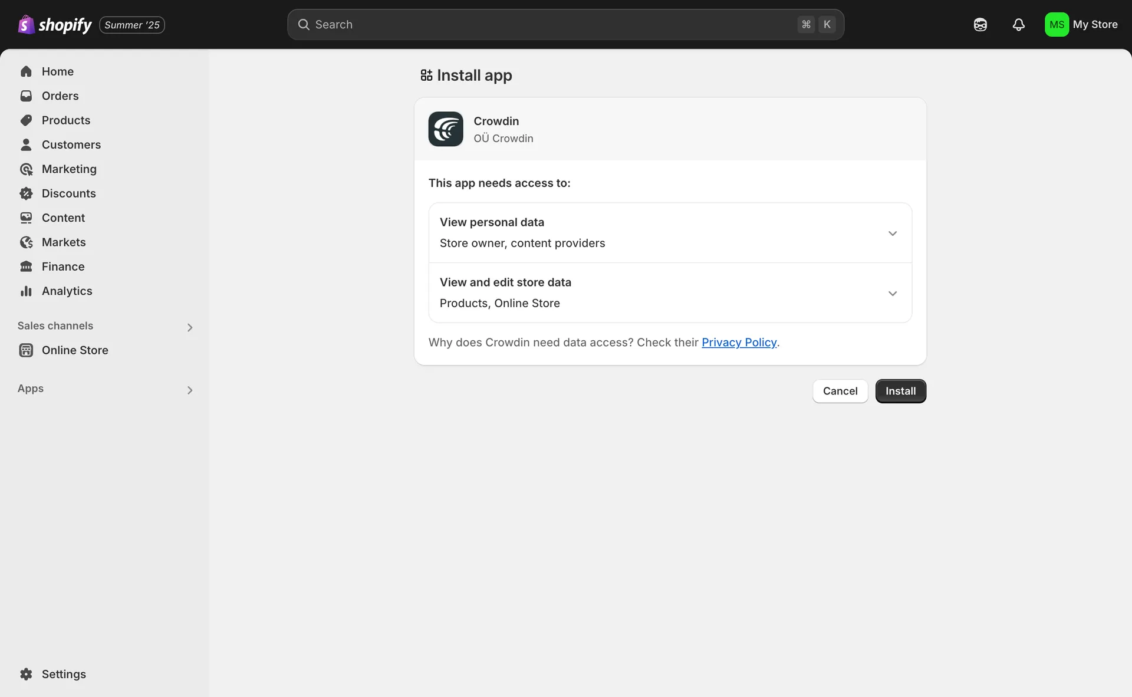This screenshot has height=697, width=1132.
Task: Expand the Sales channels section
Action: (190, 327)
